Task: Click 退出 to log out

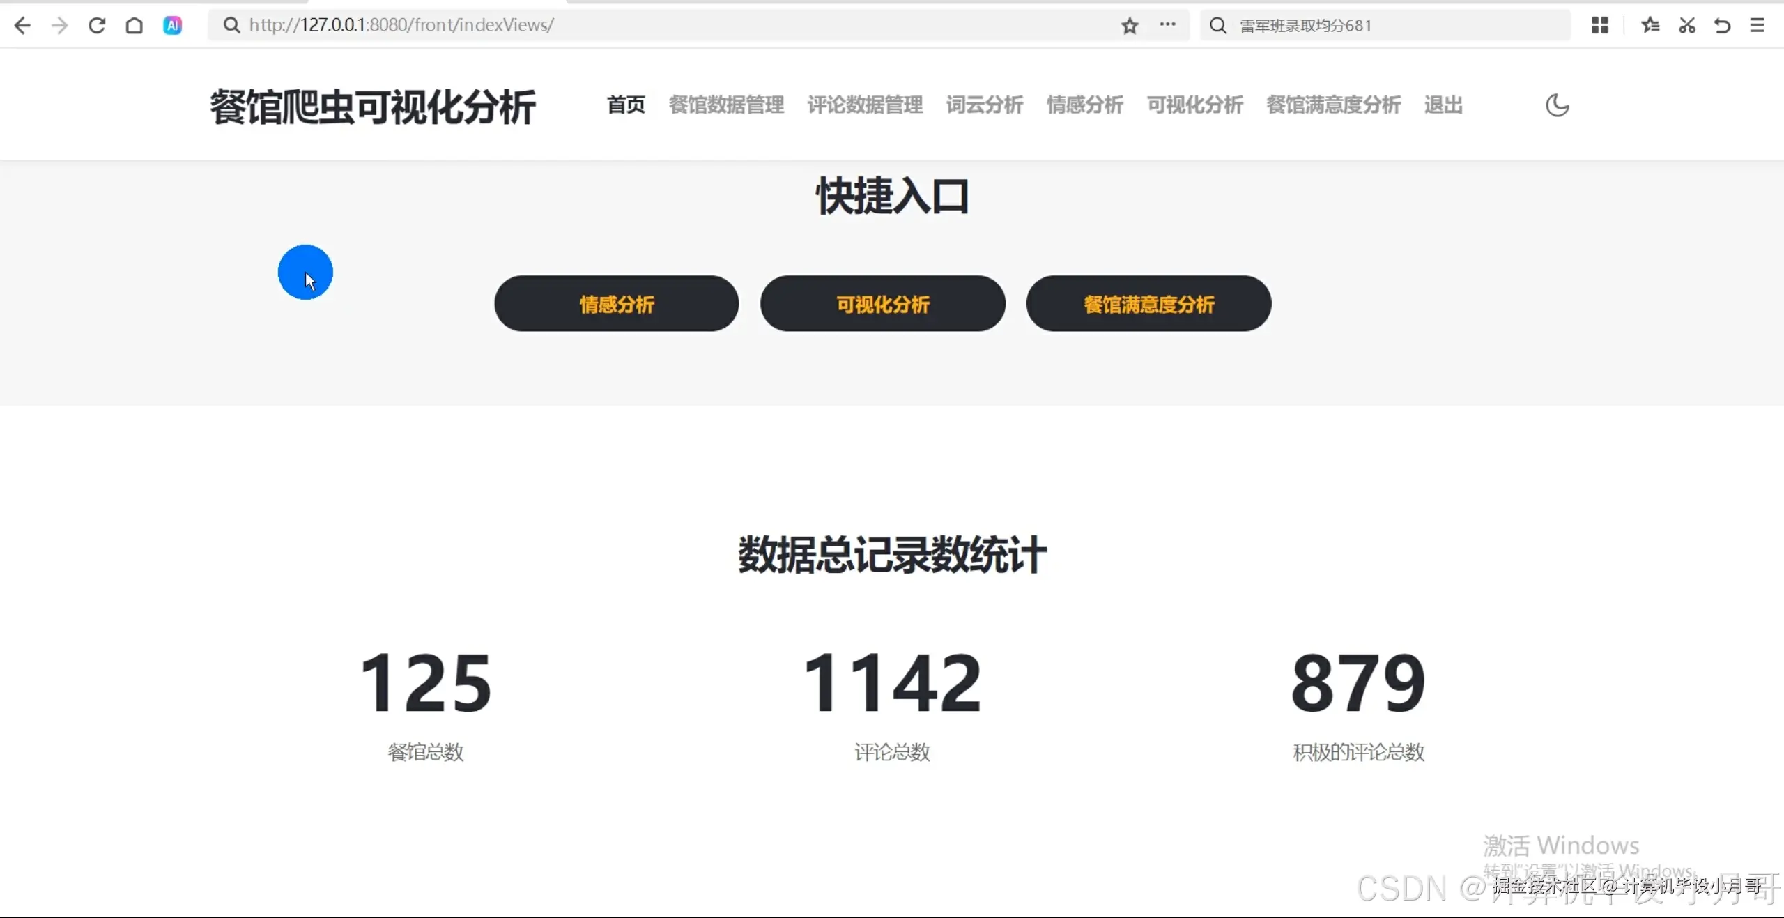Action: 1443,105
